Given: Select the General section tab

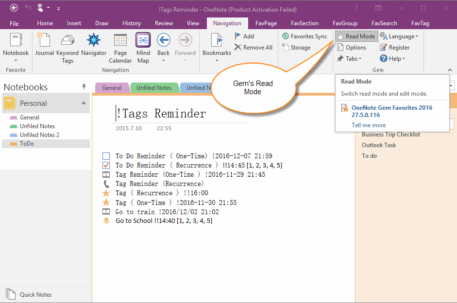Looking at the screenshot, I should 112,88.
